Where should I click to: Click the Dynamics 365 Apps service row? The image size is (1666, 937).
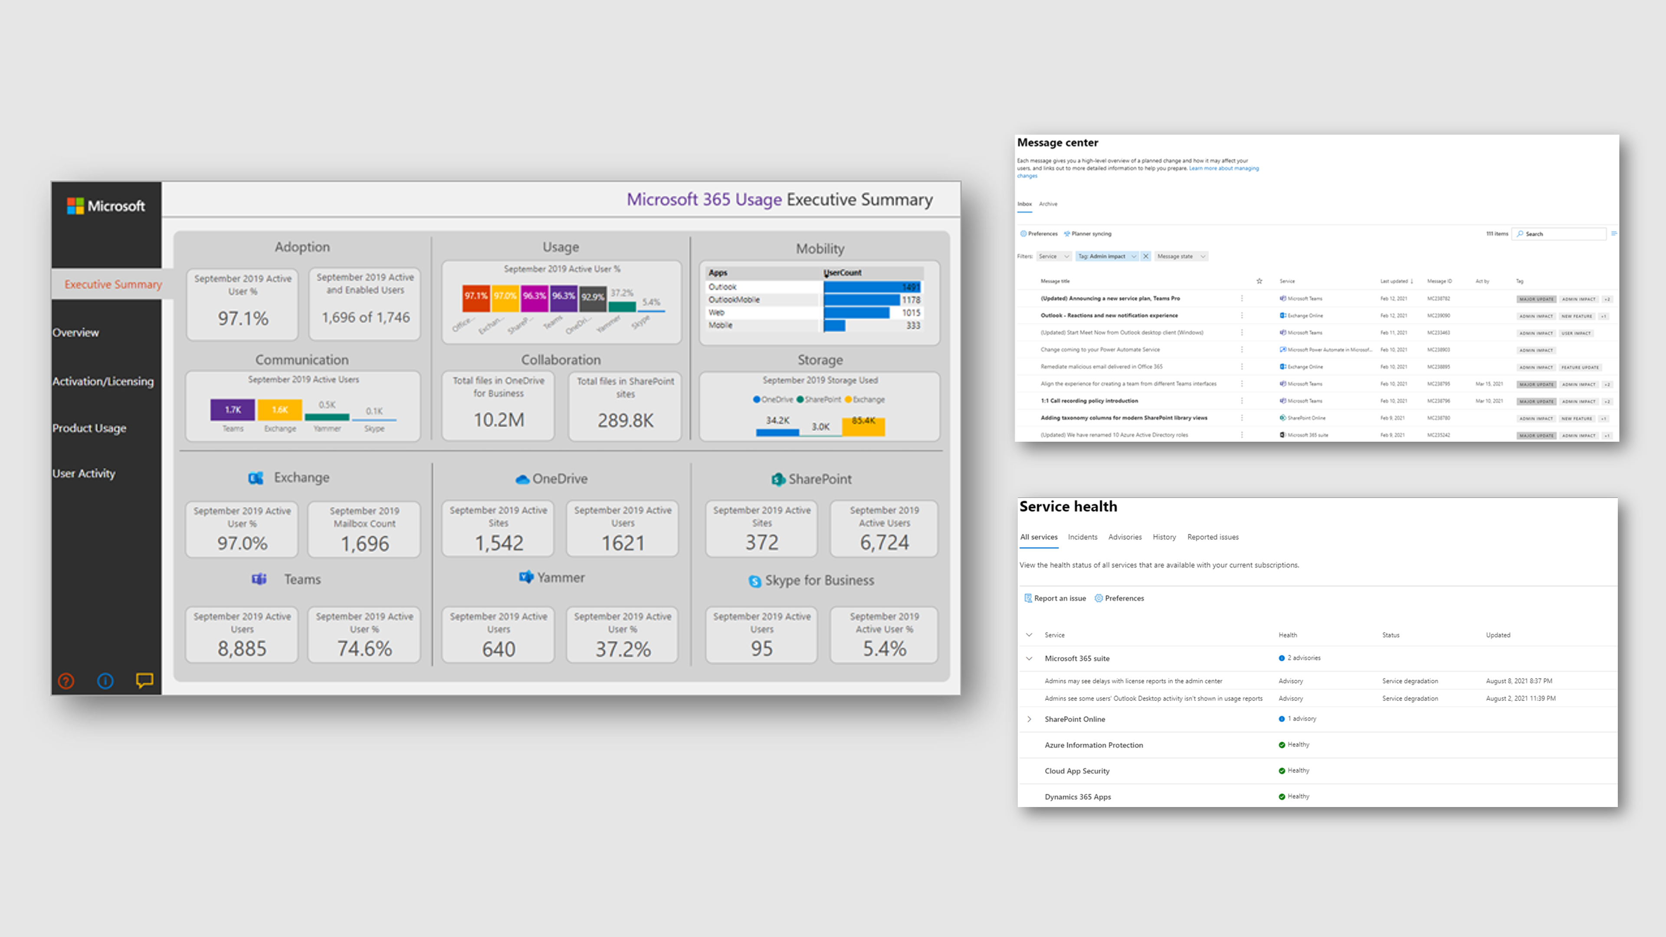coord(1318,797)
